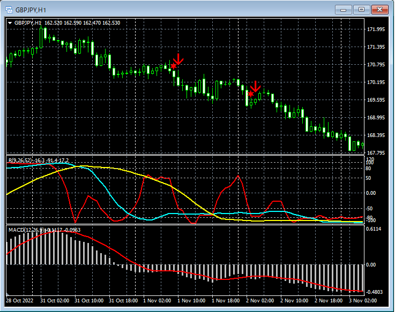395x312 pixels.
Task: Maximize the GBPJPY,H1 chart window
Action: pyautogui.click(x=362, y=10)
